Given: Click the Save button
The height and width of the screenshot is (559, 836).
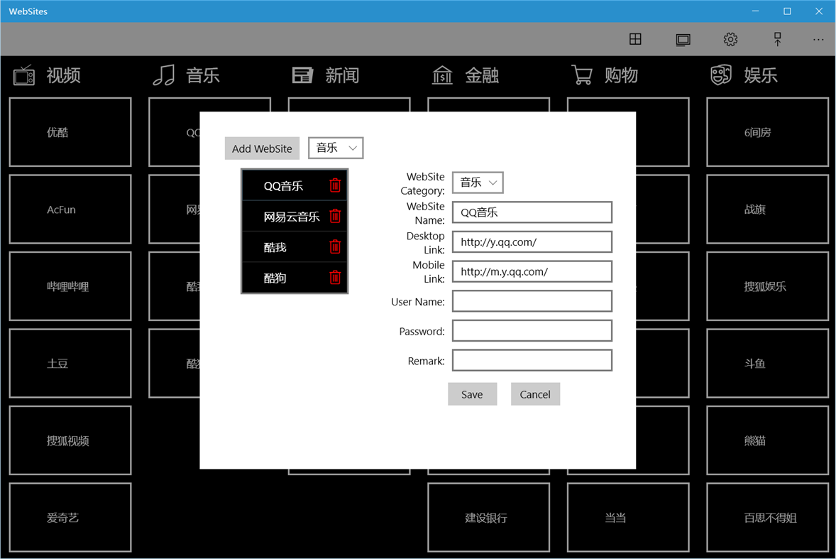Looking at the screenshot, I should tap(472, 394).
